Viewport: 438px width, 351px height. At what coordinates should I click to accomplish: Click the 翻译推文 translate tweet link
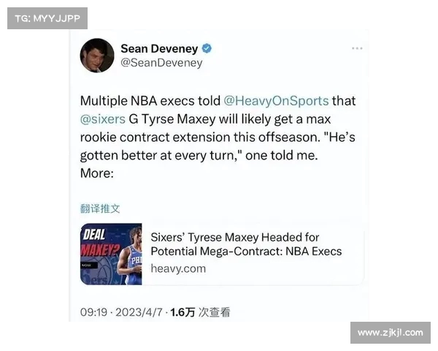[x=100, y=208]
